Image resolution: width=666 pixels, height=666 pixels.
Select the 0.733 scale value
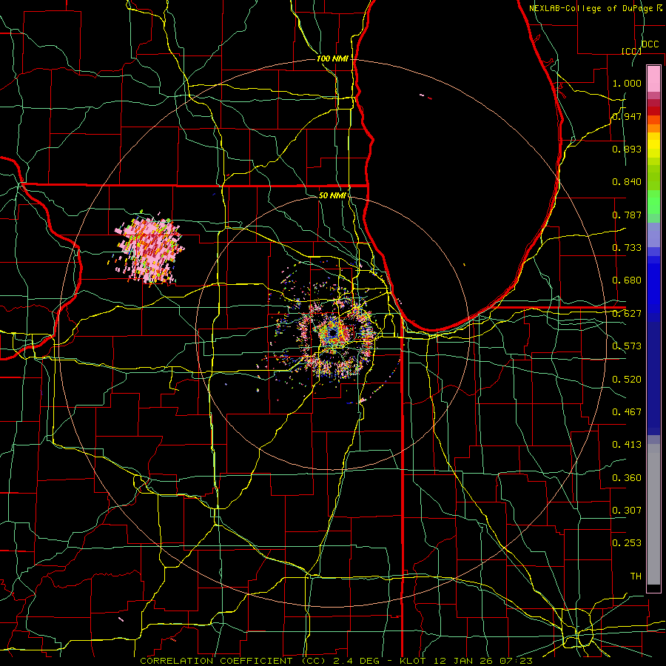[x=627, y=248]
